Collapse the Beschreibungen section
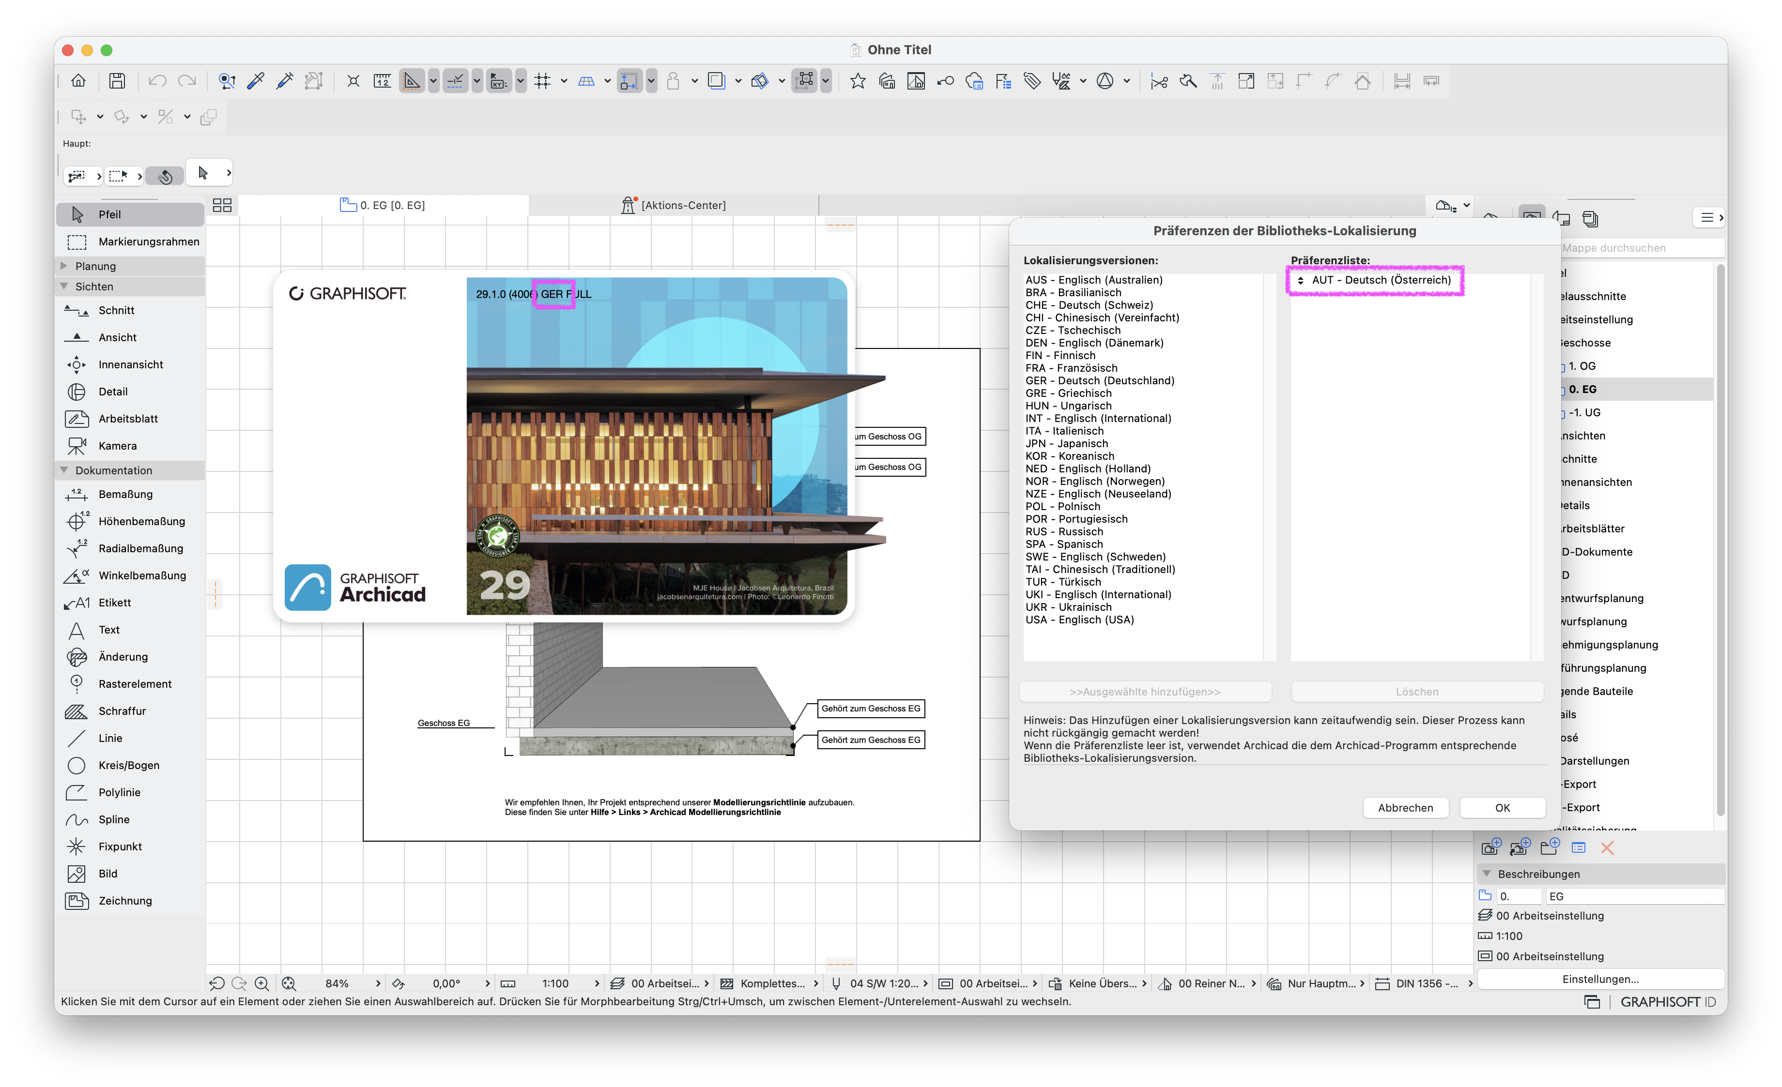 1487,874
